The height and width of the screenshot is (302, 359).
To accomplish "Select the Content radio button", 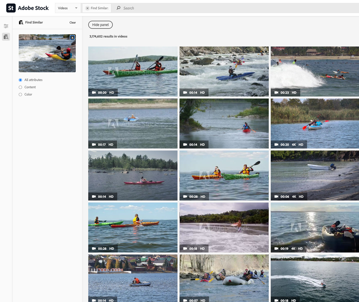I will 20,87.
